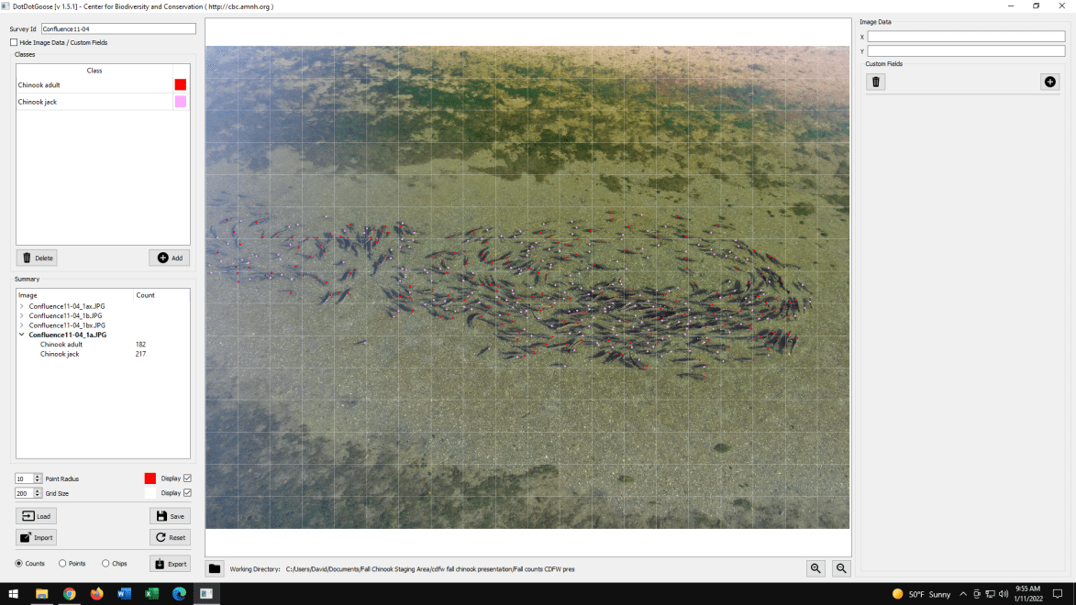Load an image with the Load button

[x=36, y=516]
